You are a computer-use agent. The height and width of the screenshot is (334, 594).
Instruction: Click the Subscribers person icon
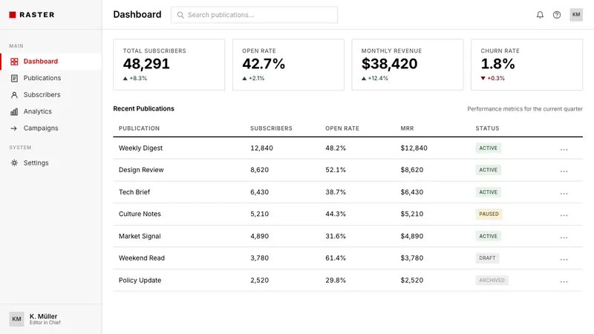pyautogui.click(x=14, y=95)
